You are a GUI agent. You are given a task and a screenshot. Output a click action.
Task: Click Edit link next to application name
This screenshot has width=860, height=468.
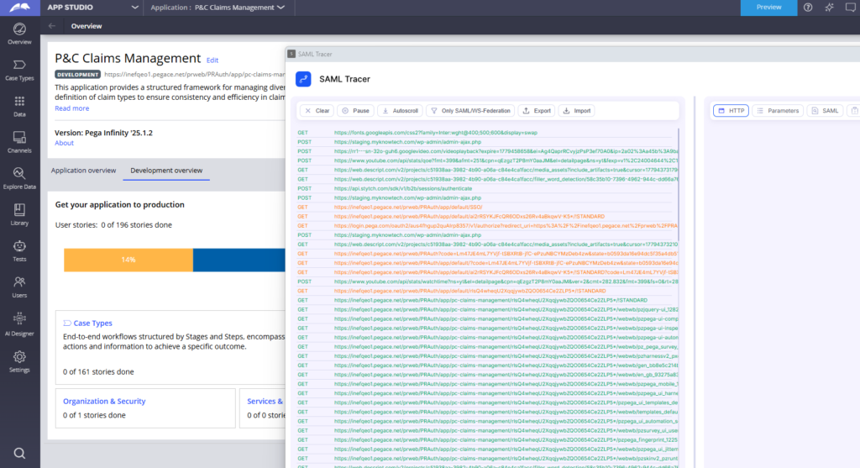pos(212,60)
